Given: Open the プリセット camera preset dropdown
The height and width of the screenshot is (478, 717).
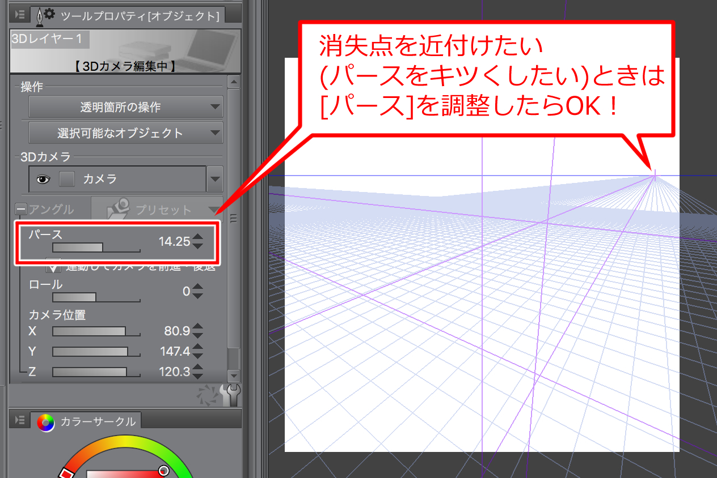Looking at the screenshot, I should (158, 209).
